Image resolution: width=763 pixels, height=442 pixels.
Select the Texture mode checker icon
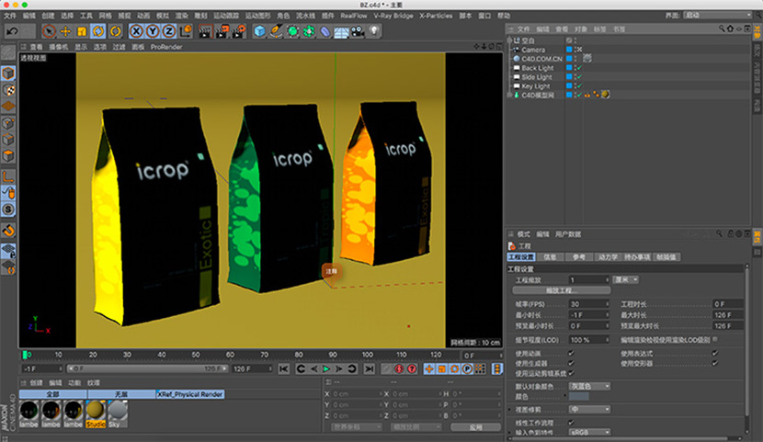8,90
